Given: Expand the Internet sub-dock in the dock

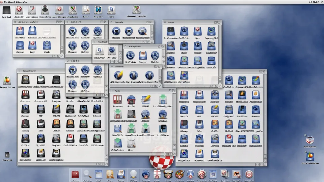Looking at the screenshot, I should pyautogui.click(x=146, y=174).
